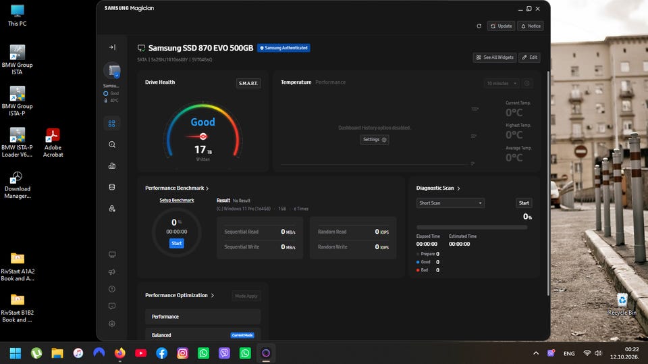648x364 pixels.
Task: Open the 10 minutes time range dropdown
Action: pyautogui.click(x=502, y=83)
